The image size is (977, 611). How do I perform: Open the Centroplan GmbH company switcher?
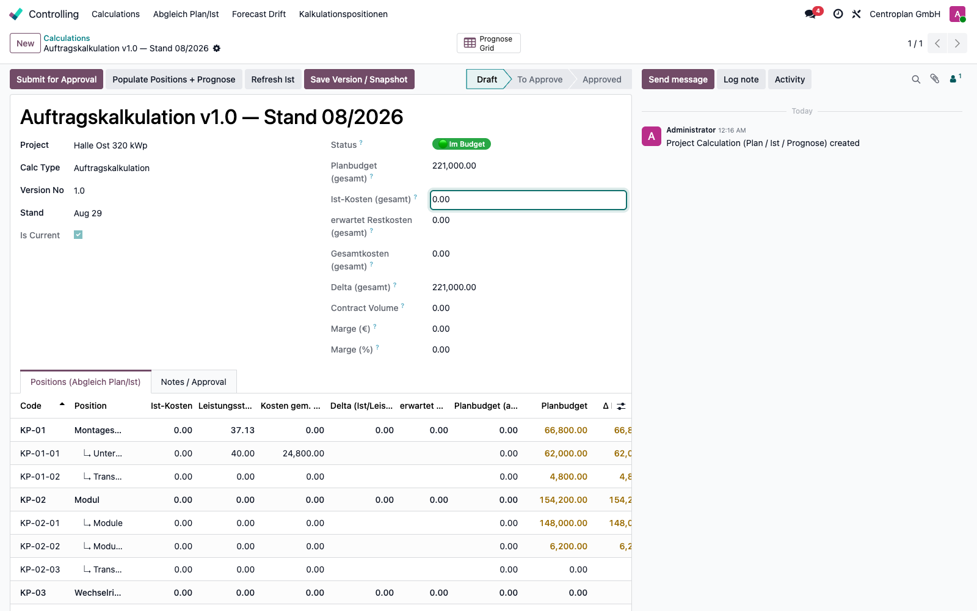click(x=905, y=14)
